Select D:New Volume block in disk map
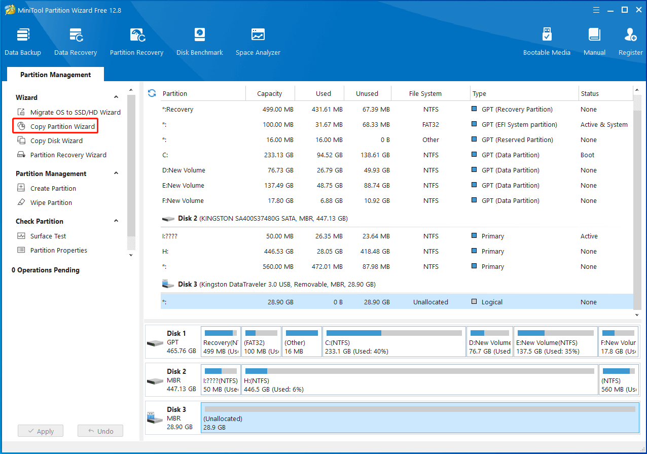 point(489,342)
